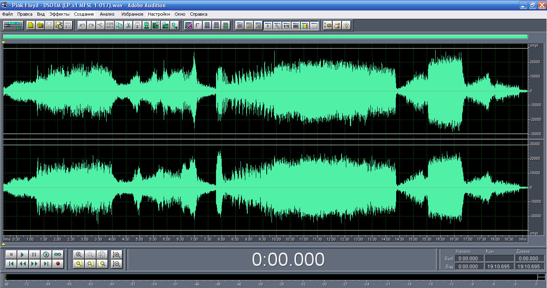The image size is (547, 288).
Task: Click the Zoom Out Full icon
Action: (102, 255)
